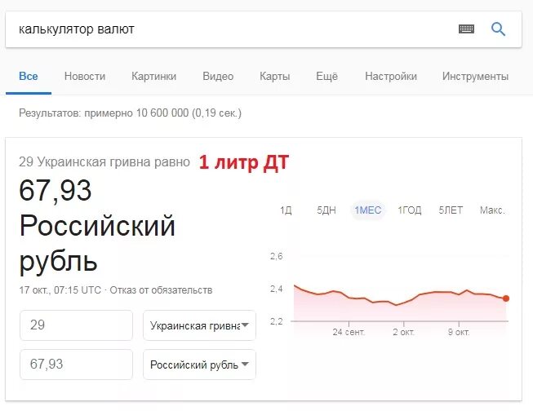Open the Ещё more menu
The image size is (533, 411).
point(327,76)
